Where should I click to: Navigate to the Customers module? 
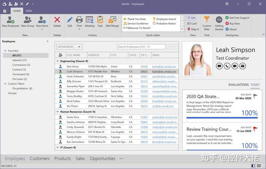(40, 158)
